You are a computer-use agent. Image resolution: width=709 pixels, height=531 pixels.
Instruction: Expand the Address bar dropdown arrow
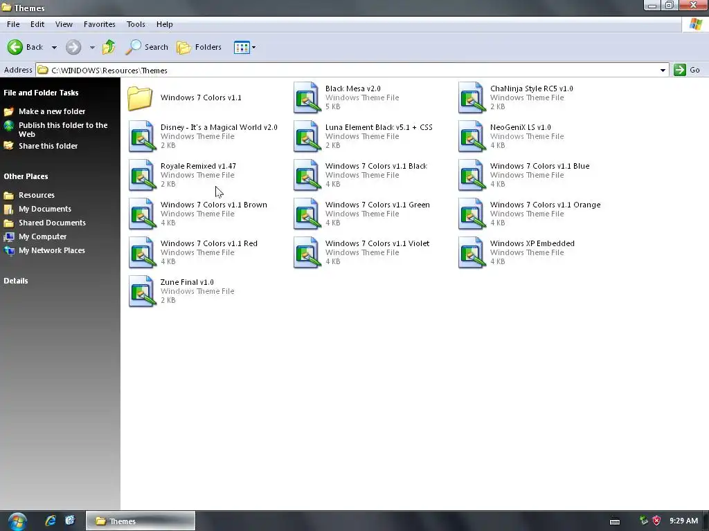[x=663, y=70]
